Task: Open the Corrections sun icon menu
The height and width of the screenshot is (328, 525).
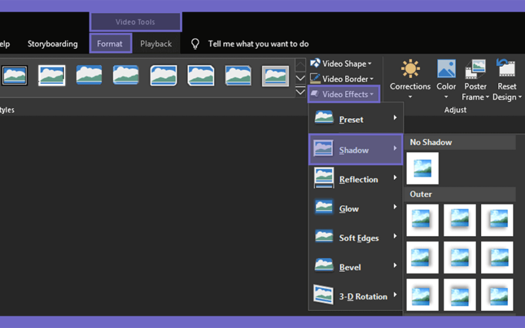Action: (410, 79)
